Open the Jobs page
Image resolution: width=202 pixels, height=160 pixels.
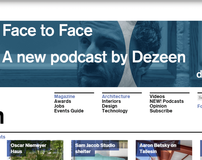59,106
